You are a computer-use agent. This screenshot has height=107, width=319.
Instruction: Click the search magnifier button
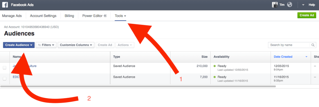click(x=313, y=45)
